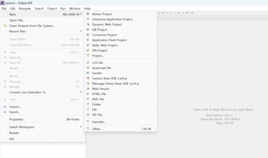268x158 pixels.
Task: Open Other... new wizard (Ctrl+N)
Action: pos(121,129)
